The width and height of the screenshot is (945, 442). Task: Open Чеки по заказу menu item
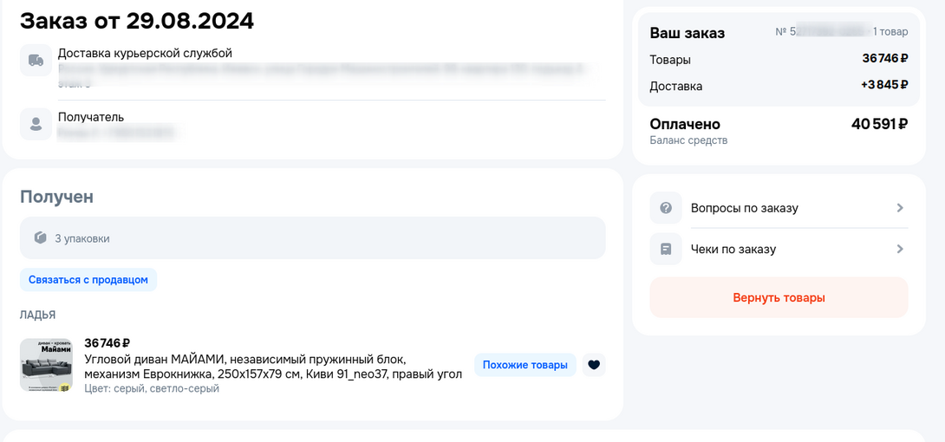[x=733, y=250]
